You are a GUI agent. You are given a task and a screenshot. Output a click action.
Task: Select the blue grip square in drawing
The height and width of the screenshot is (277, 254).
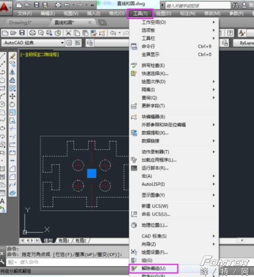[92, 173]
